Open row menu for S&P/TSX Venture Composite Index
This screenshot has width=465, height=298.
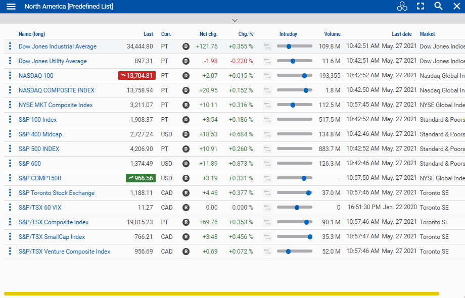point(10,251)
